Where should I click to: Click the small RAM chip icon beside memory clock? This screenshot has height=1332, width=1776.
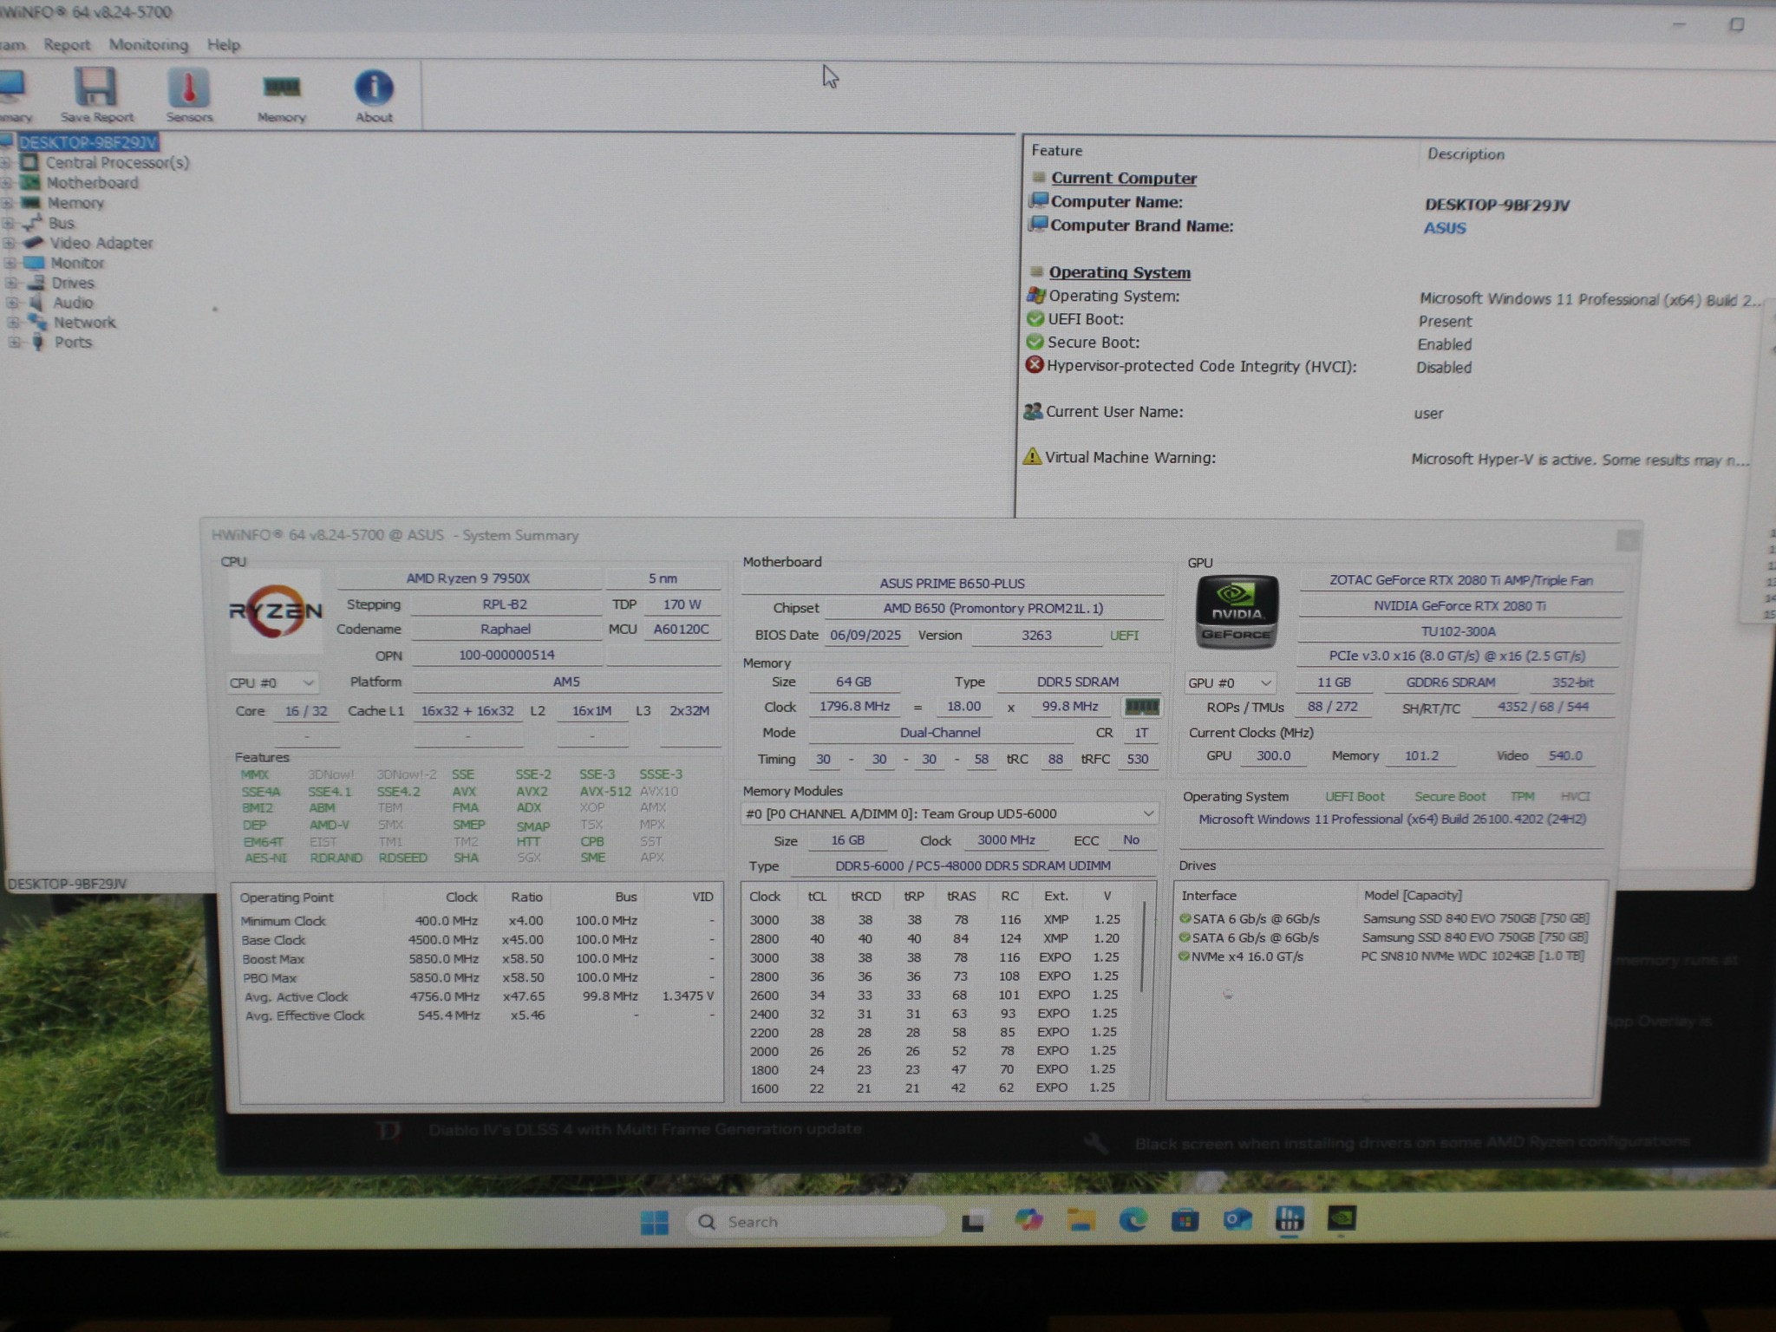(1141, 707)
